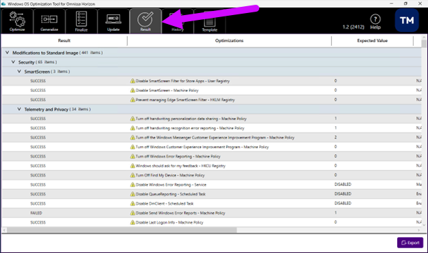Click warning icon for Turn off Windows Customer Experience Improvement
Screen dimensions: 428x253
132,147
